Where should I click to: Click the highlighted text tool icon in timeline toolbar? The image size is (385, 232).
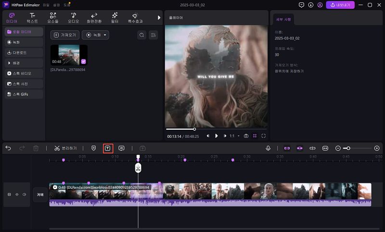pyautogui.click(x=108, y=148)
